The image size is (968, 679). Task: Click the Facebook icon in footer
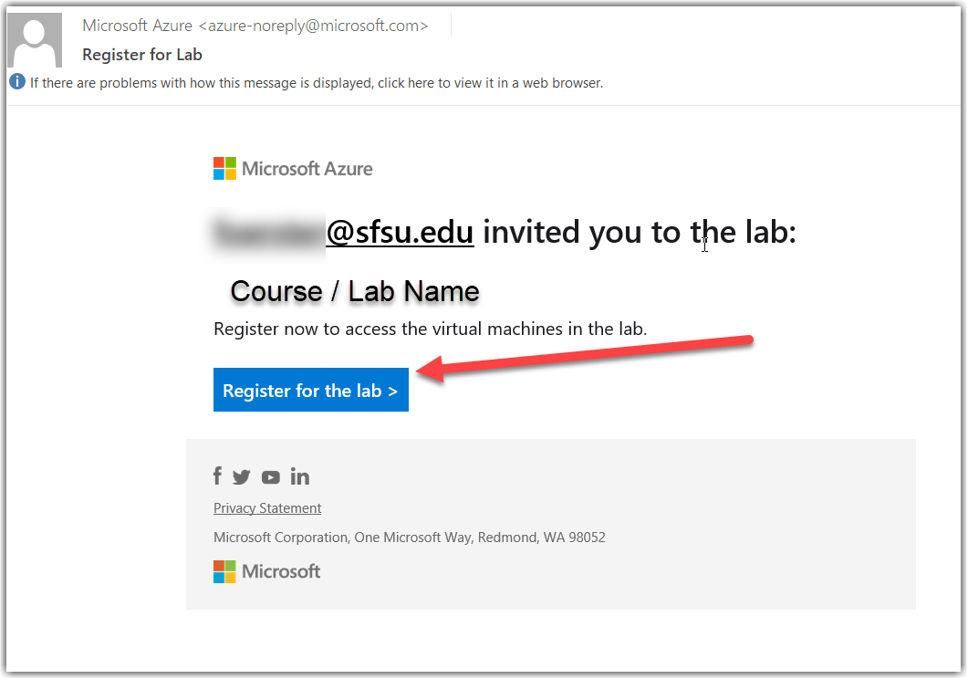tap(218, 476)
